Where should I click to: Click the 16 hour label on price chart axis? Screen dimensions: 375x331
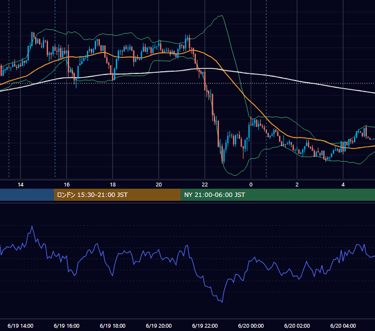[x=67, y=185]
